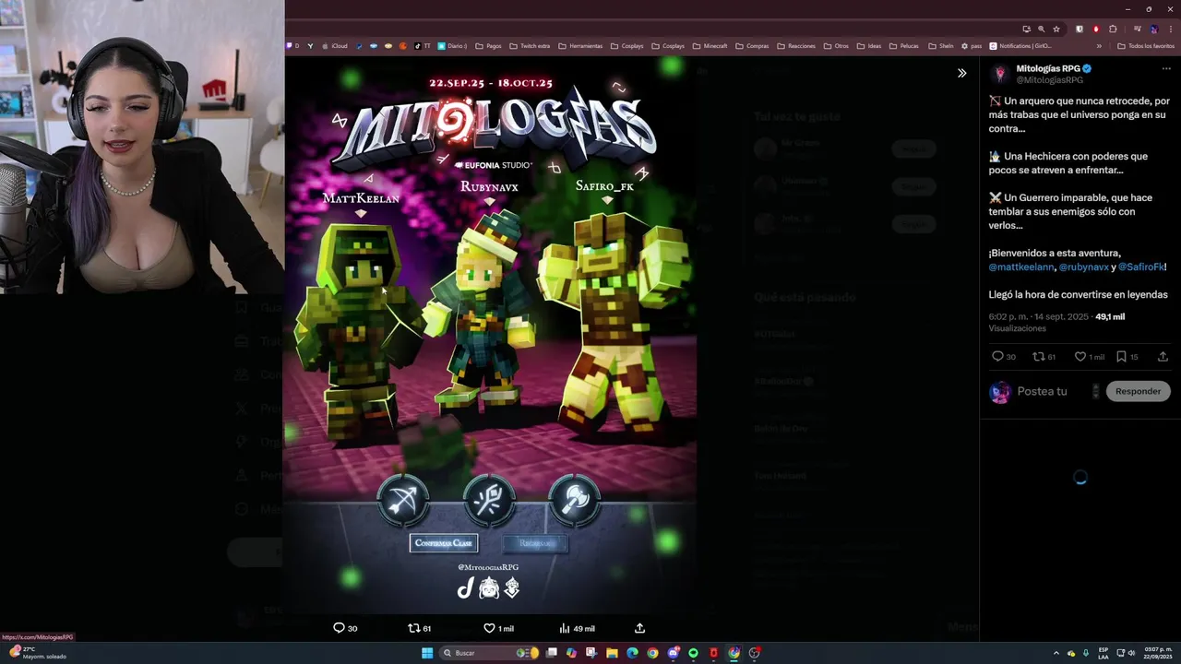
Task: Click the reply bubble showing 30 in the sidebar
Action: click(997, 357)
